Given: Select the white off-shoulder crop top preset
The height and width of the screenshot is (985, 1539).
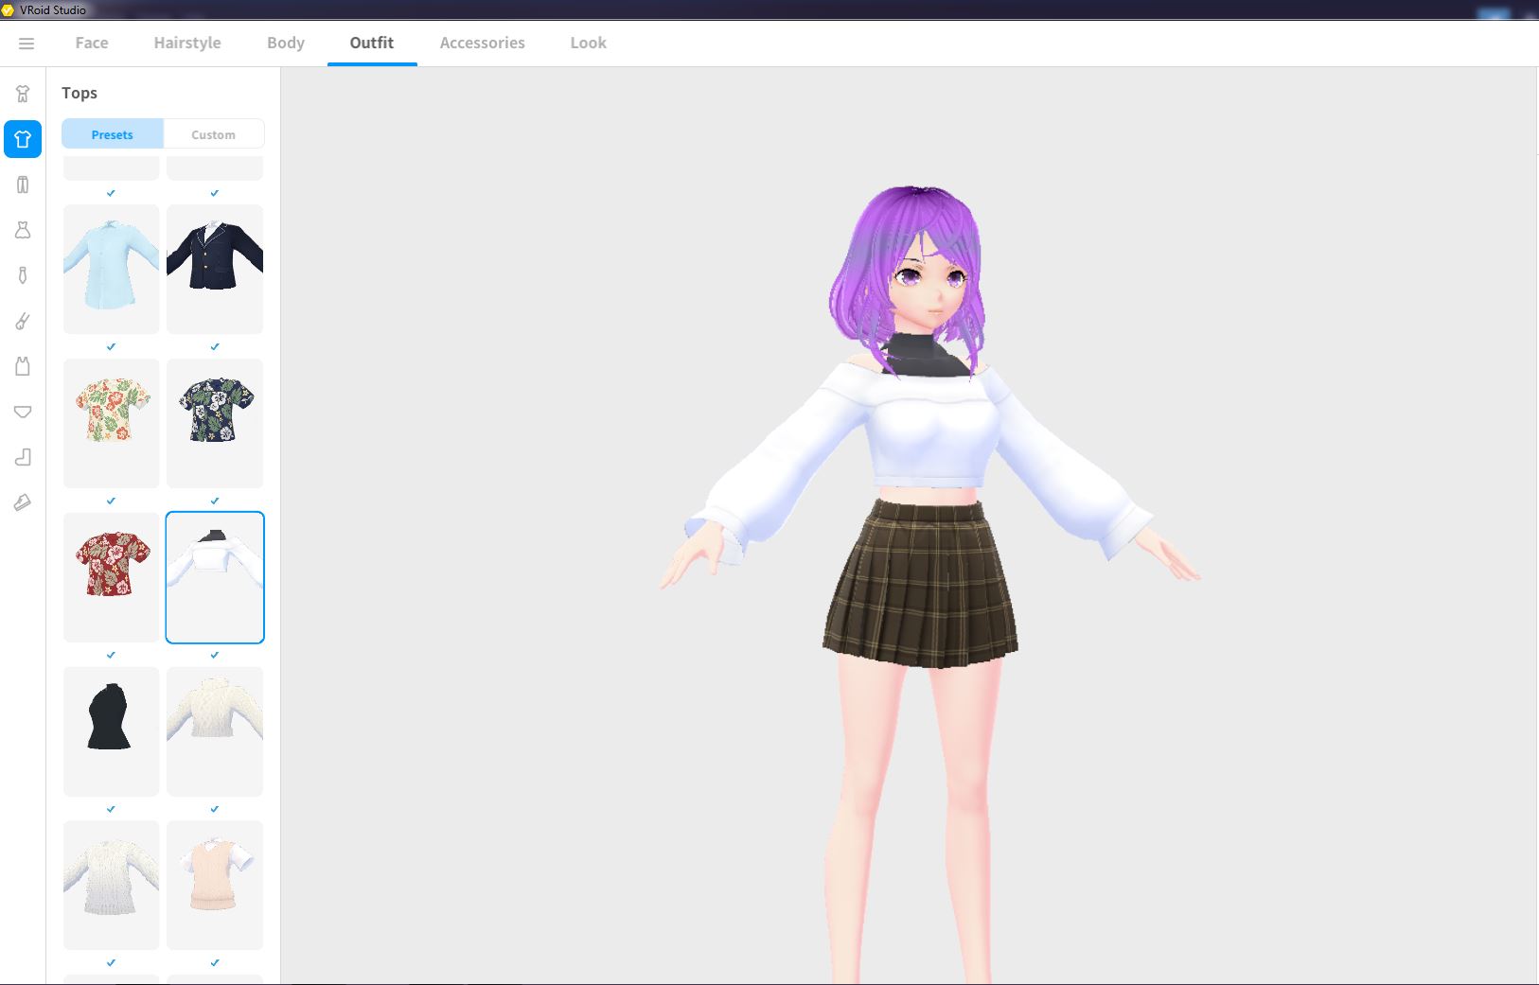Looking at the screenshot, I should pos(215,577).
